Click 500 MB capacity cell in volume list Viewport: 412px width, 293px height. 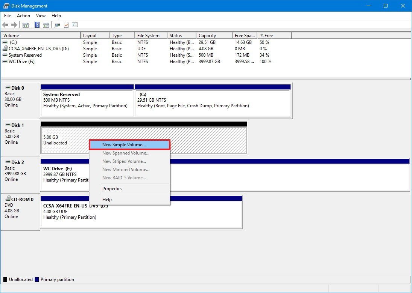[x=206, y=55]
